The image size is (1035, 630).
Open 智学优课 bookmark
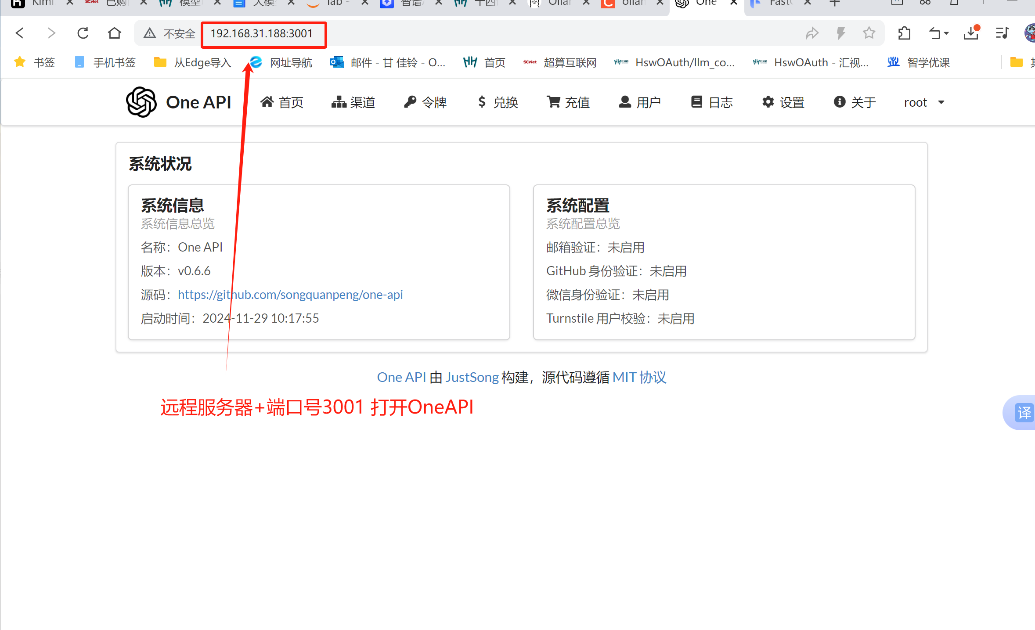tap(918, 62)
